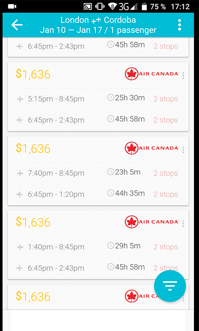Viewport: 199px width, 331px height.
Task: Tap '2 stops' on the 29h 5m flight
Action: 166,247
